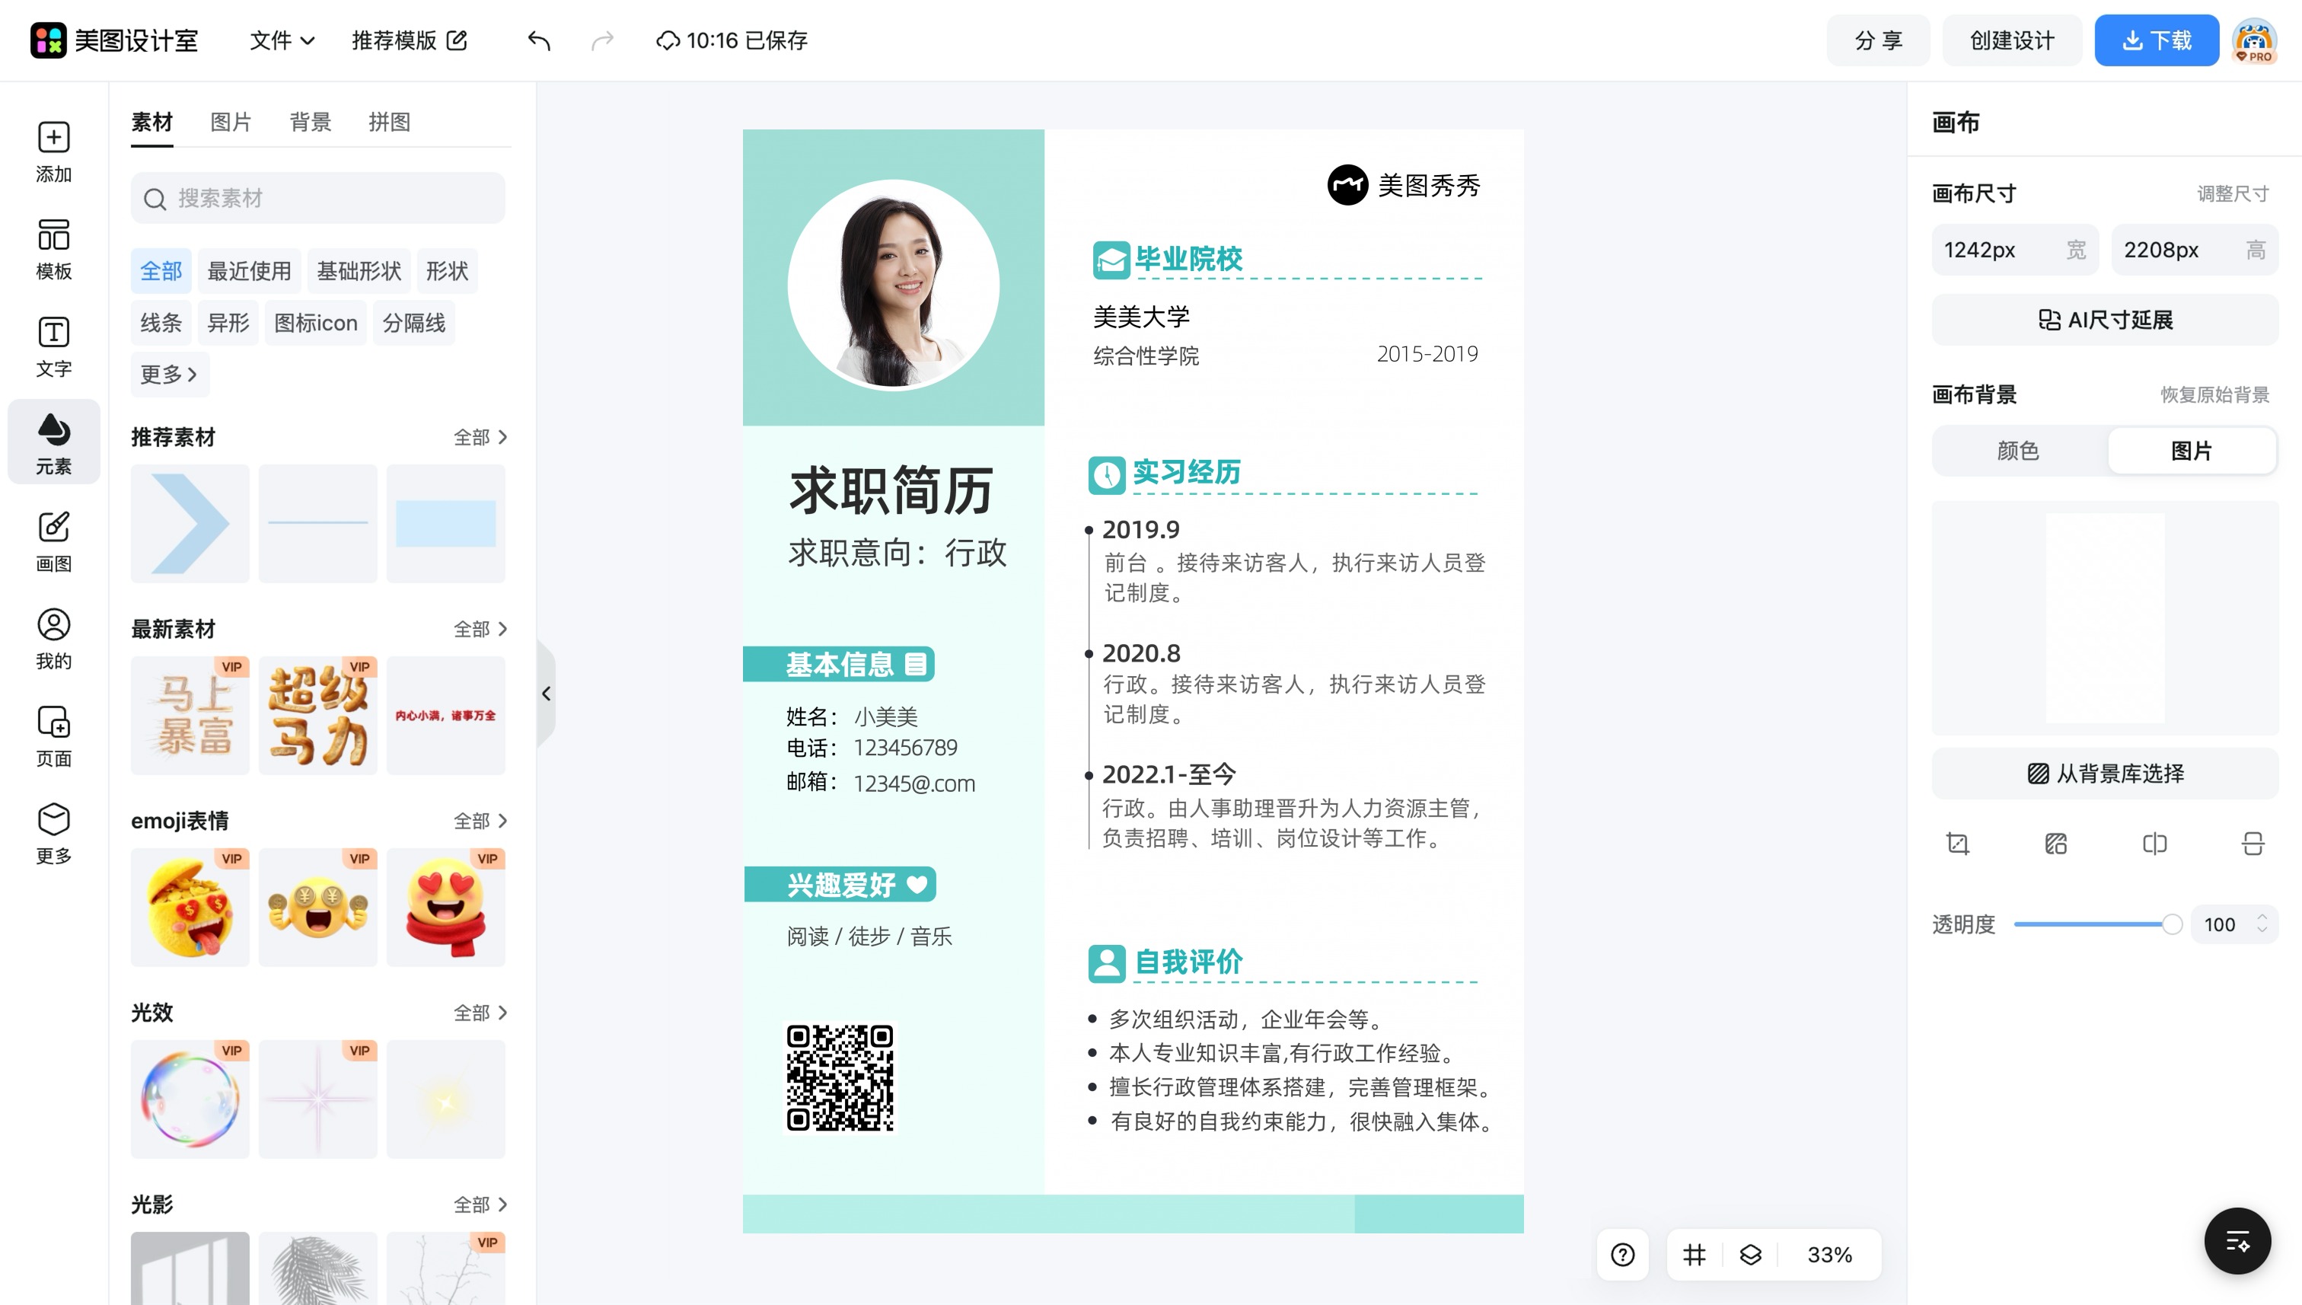
Task: Open the 模板 (Templates) sidebar panel
Action: (x=54, y=249)
